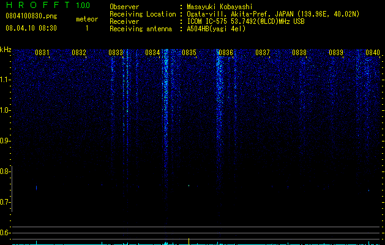
Task: Click the 0838 time label
Action: [x=299, y=52]
